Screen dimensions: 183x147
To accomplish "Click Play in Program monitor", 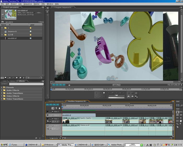I will (x=117, y=93).
